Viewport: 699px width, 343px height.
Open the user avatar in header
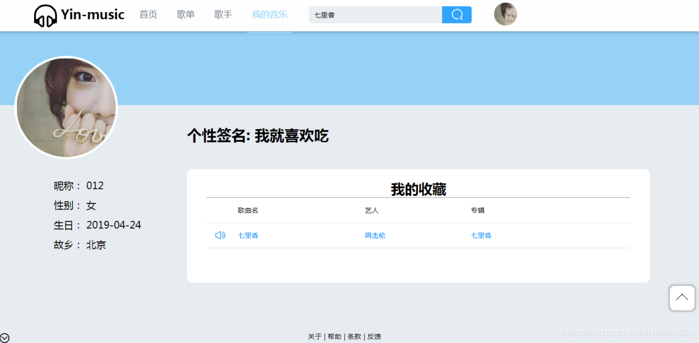tap(505, 14)
